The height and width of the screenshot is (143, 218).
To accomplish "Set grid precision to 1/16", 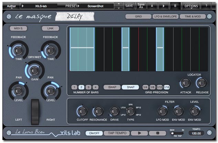I will (166, 87).
